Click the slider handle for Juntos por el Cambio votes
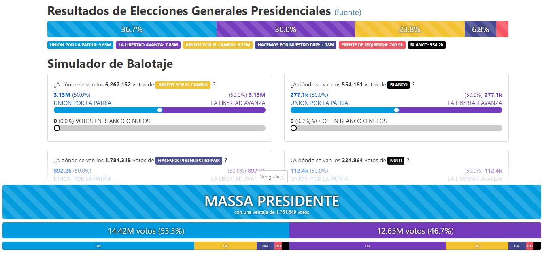 [x=160, y=110]
